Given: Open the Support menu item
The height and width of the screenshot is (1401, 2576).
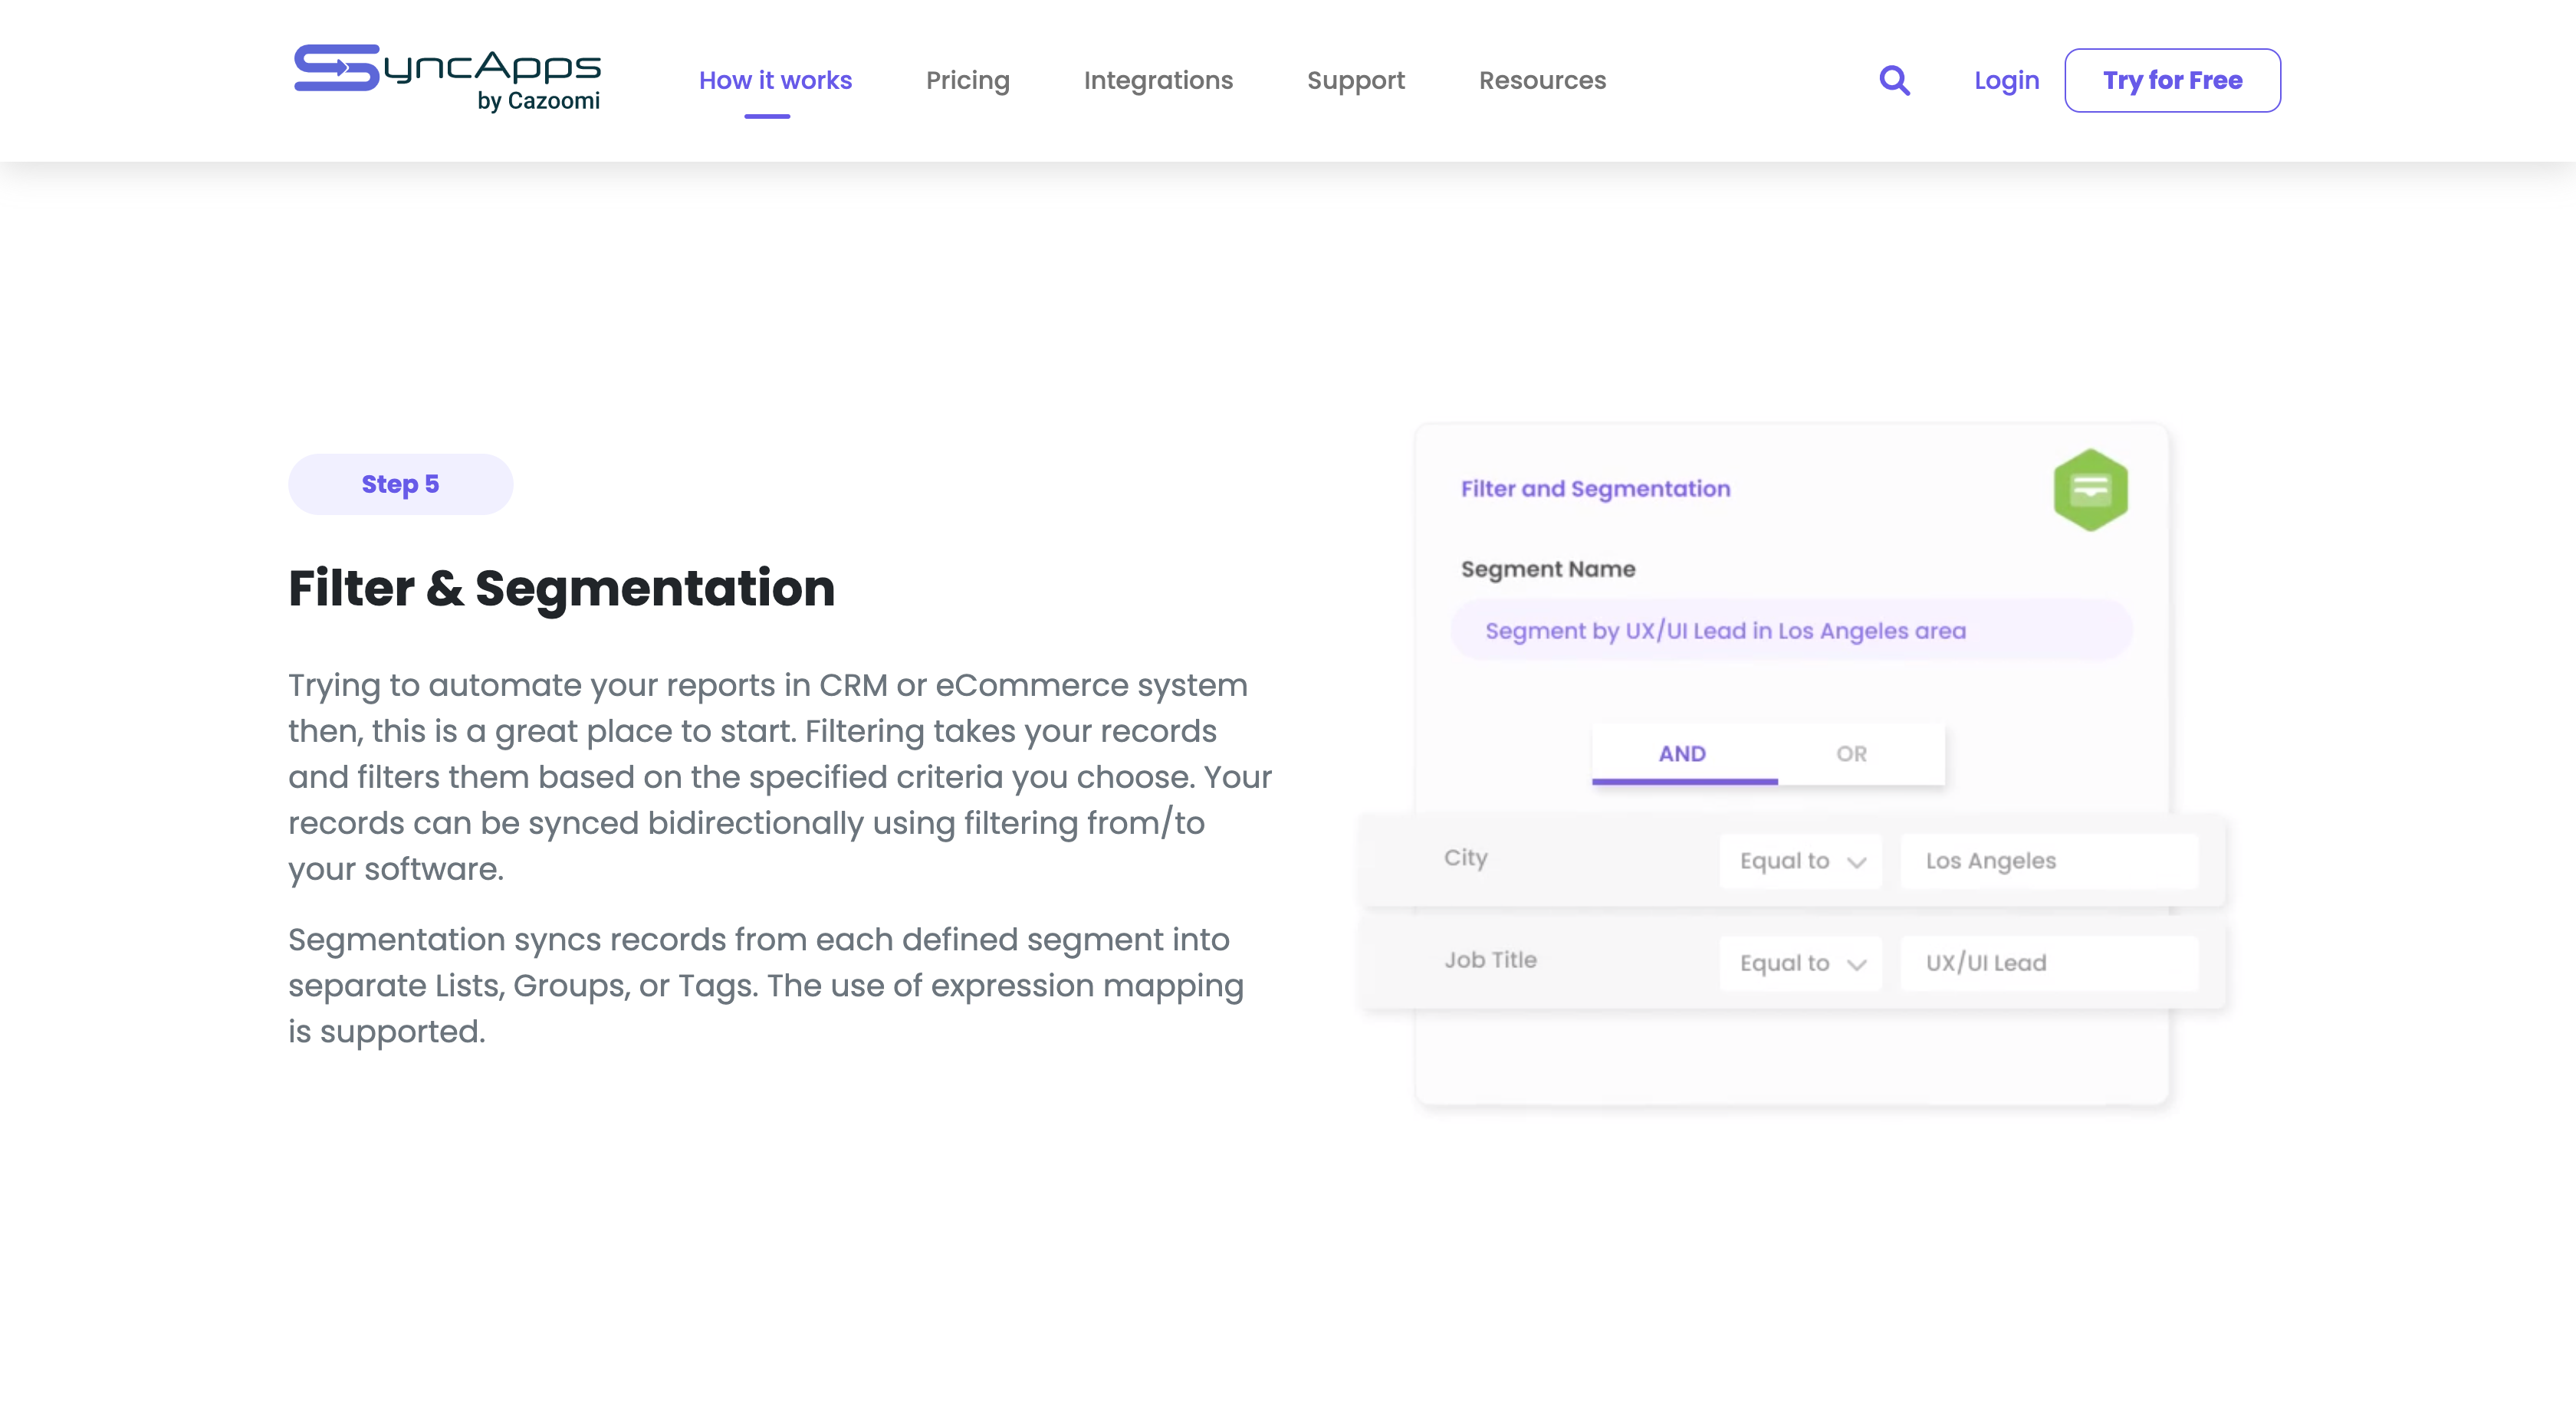Looking at the screenshot, I should [1355, 80].
